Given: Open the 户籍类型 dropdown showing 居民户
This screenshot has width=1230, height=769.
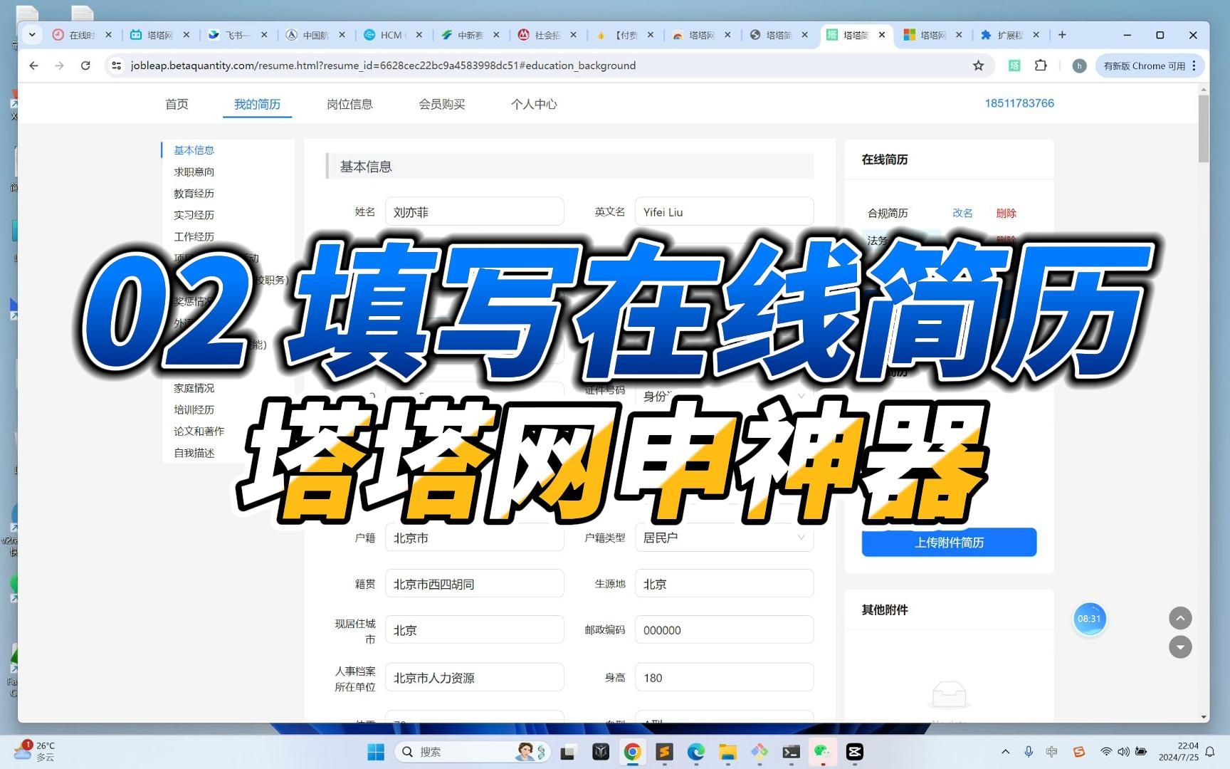Looking at the screenshot, I should 724,538.
